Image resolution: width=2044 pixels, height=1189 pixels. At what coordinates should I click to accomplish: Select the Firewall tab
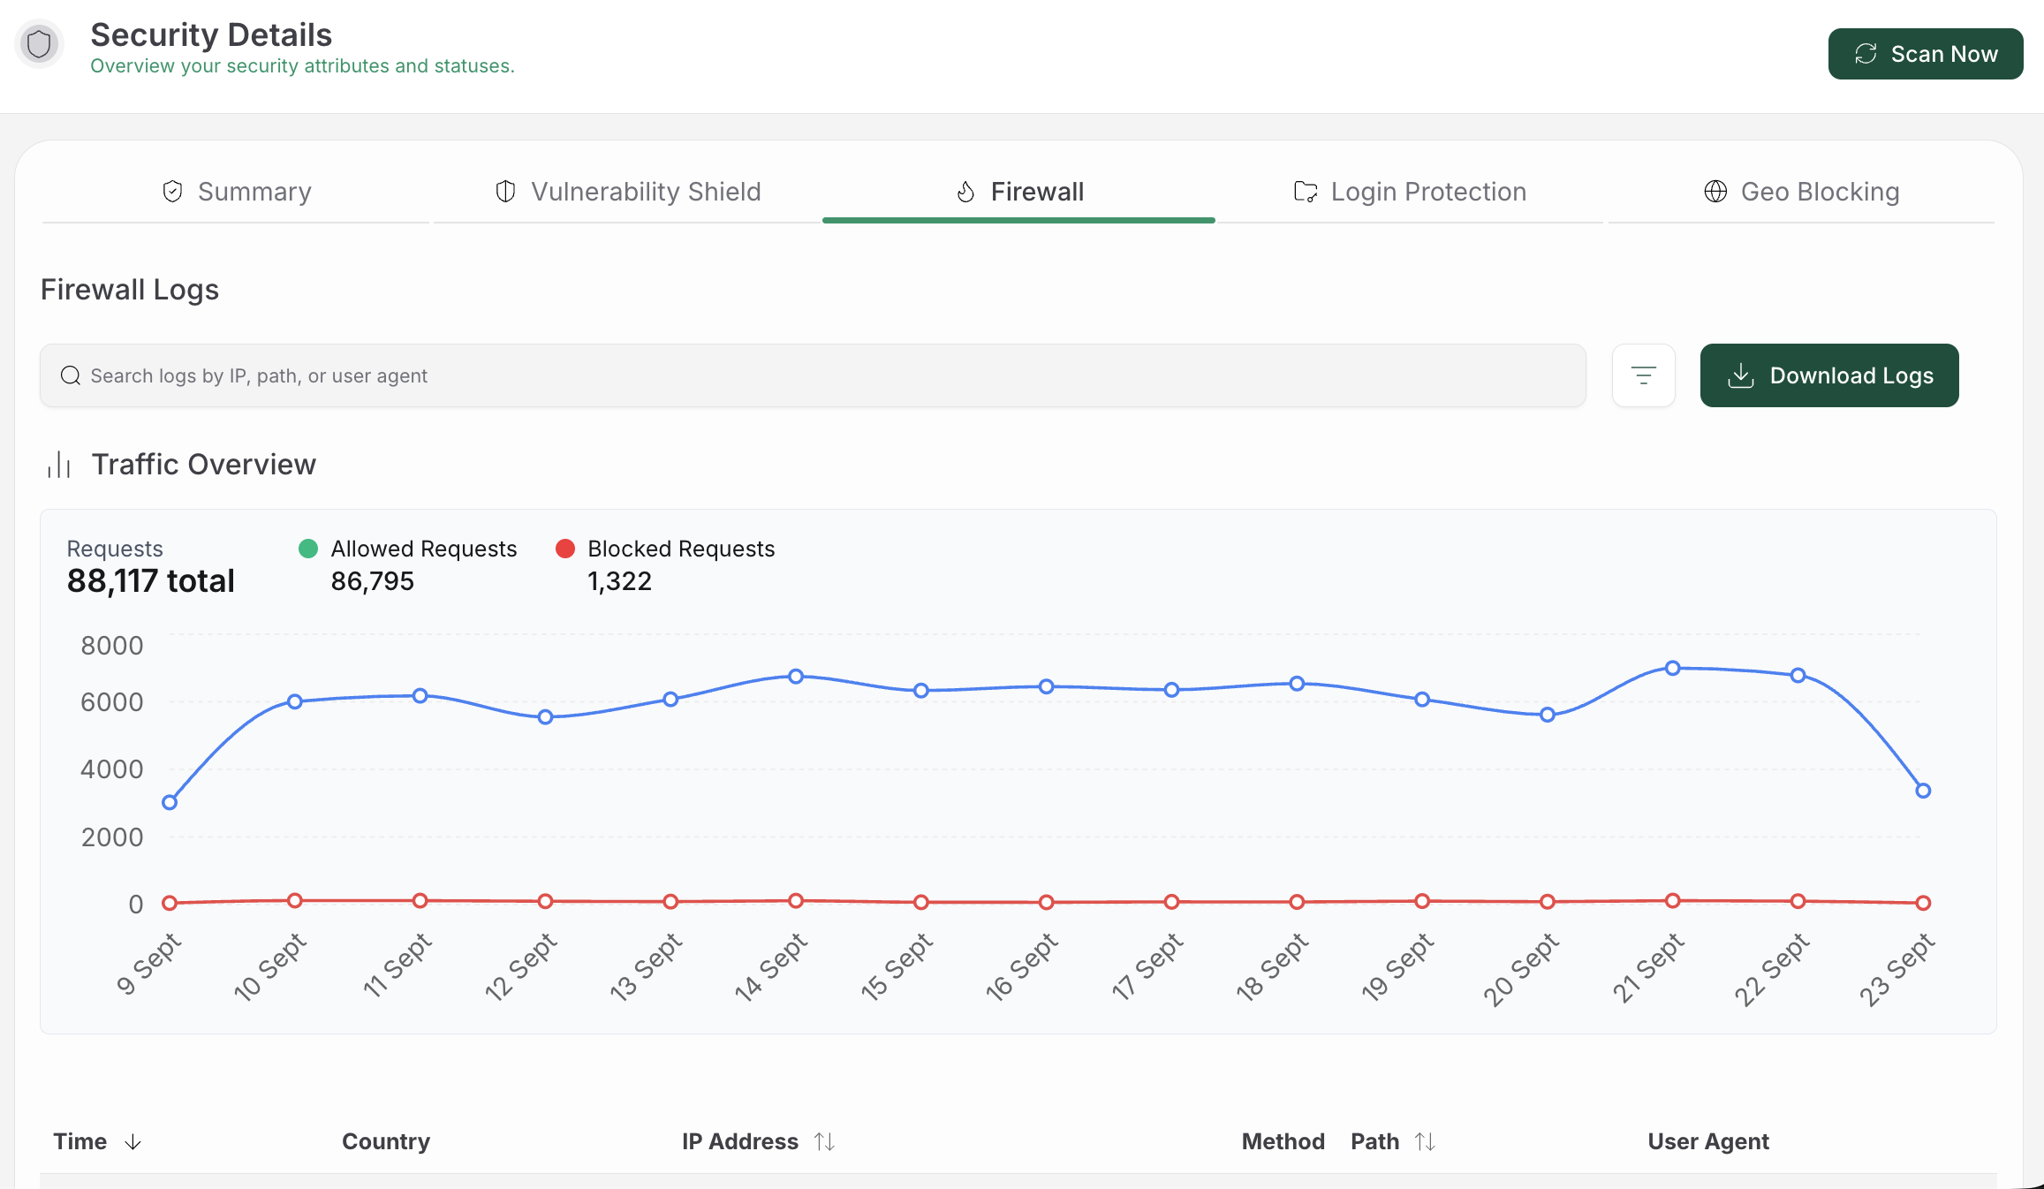pyautogui.click(x=1018, y=192)
